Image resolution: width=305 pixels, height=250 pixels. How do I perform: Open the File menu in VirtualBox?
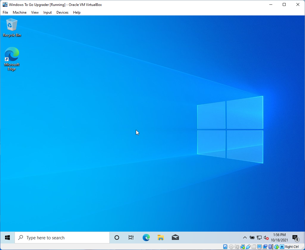pyautogui.click(x=5, y=12)
